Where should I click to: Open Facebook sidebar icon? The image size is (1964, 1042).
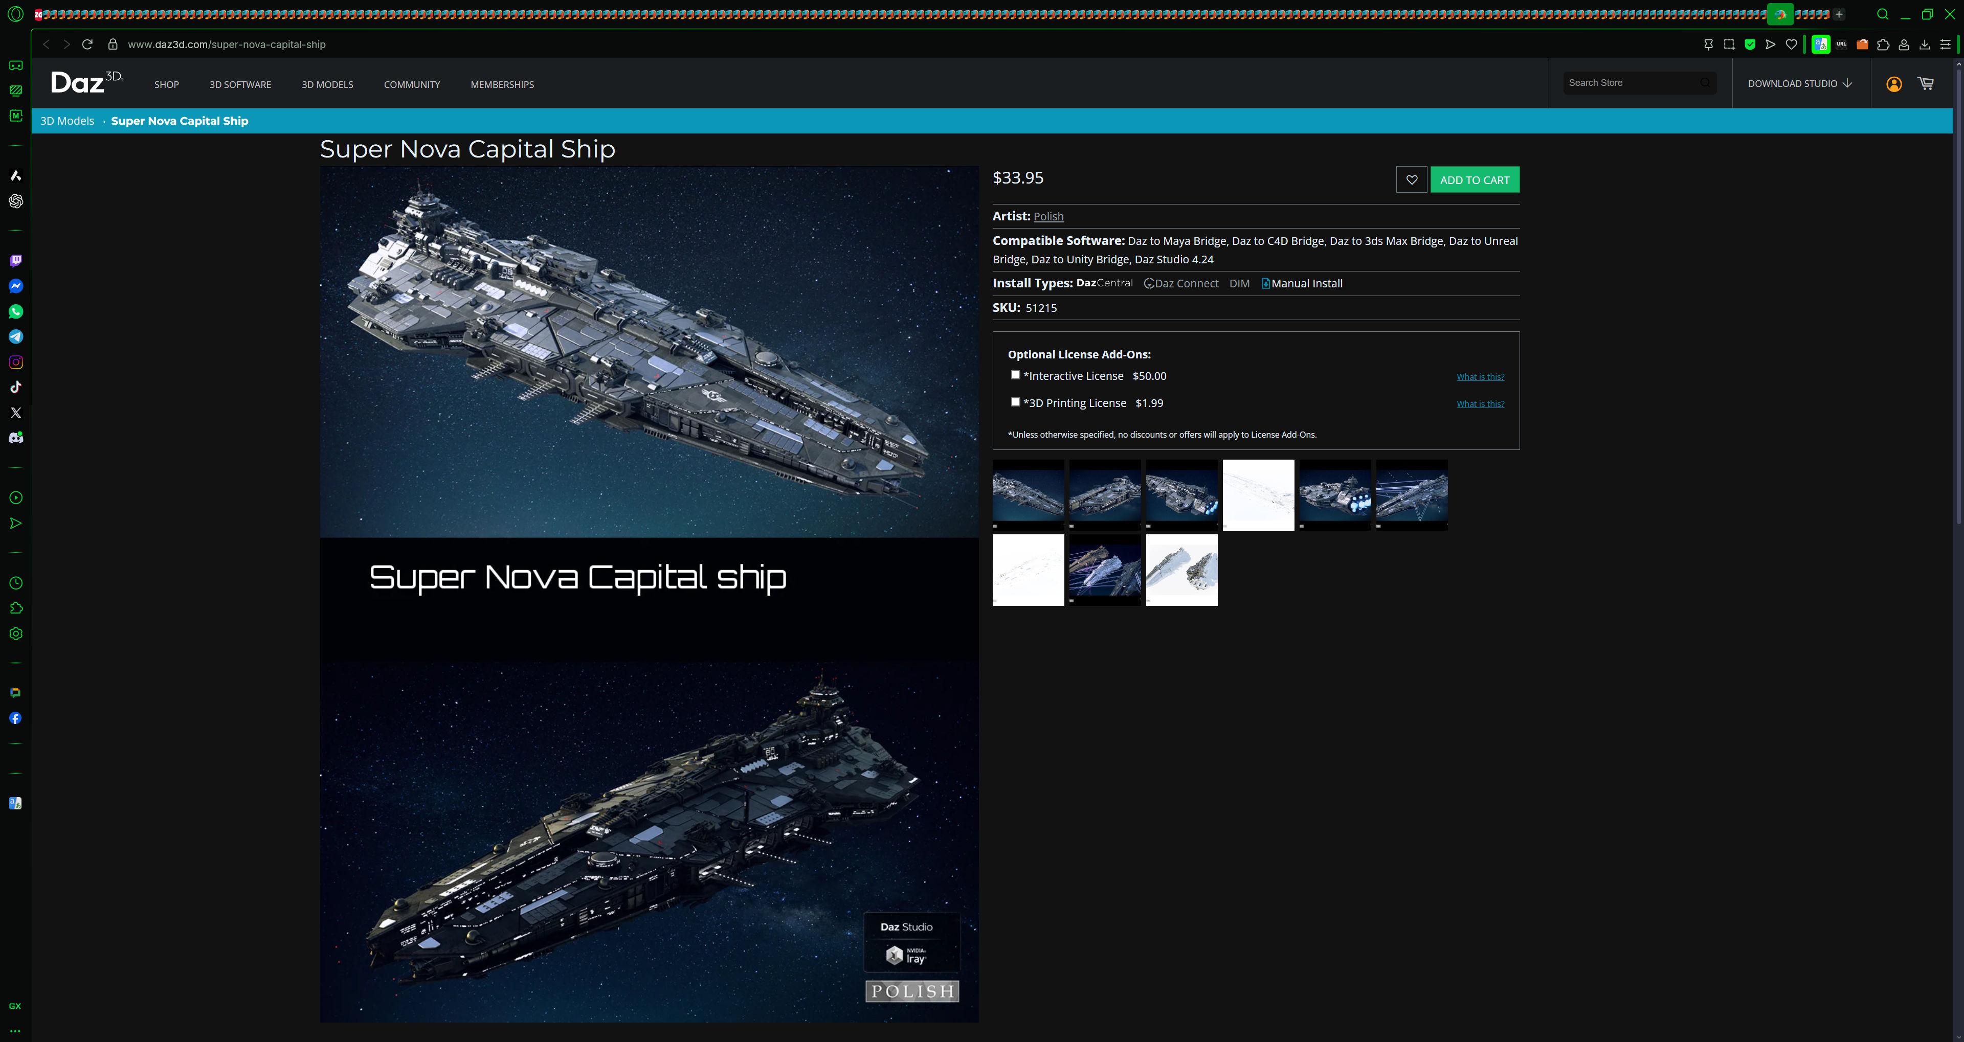(15, 718)
